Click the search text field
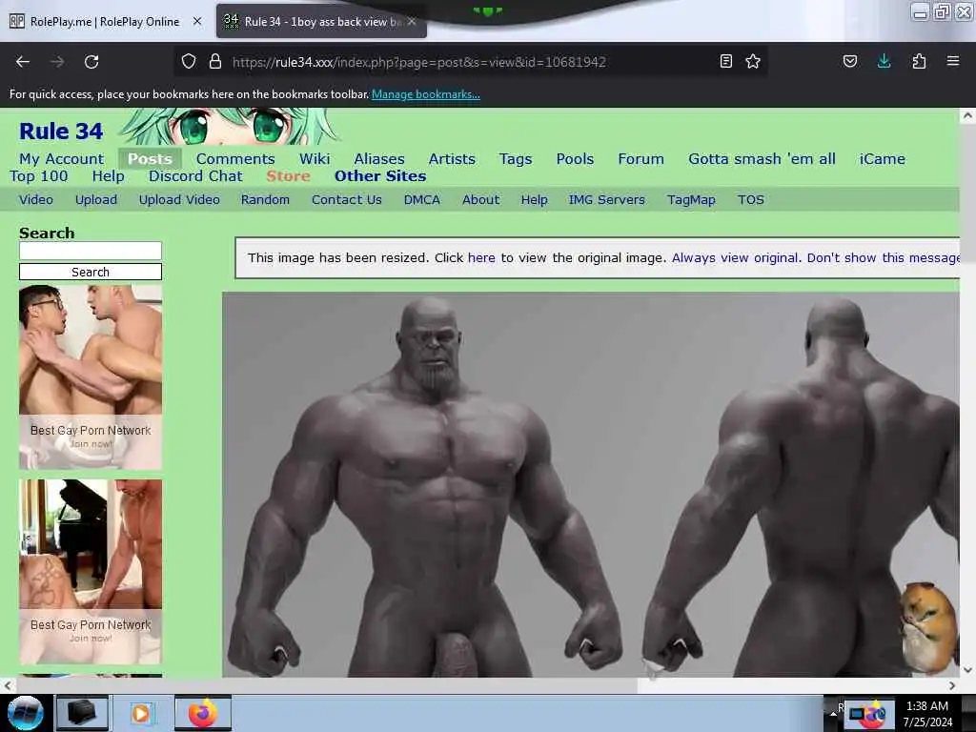This screenshot has height=732, width=976. pos(91,251)
